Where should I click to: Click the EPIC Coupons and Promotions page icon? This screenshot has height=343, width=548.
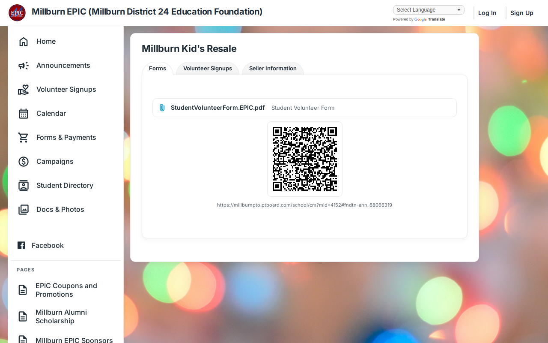[x=23, y=290]
